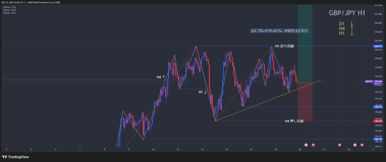Viewport: 386px width, 162px height.
Task: Click the red 198.599 price label
Action: point(378,121)
